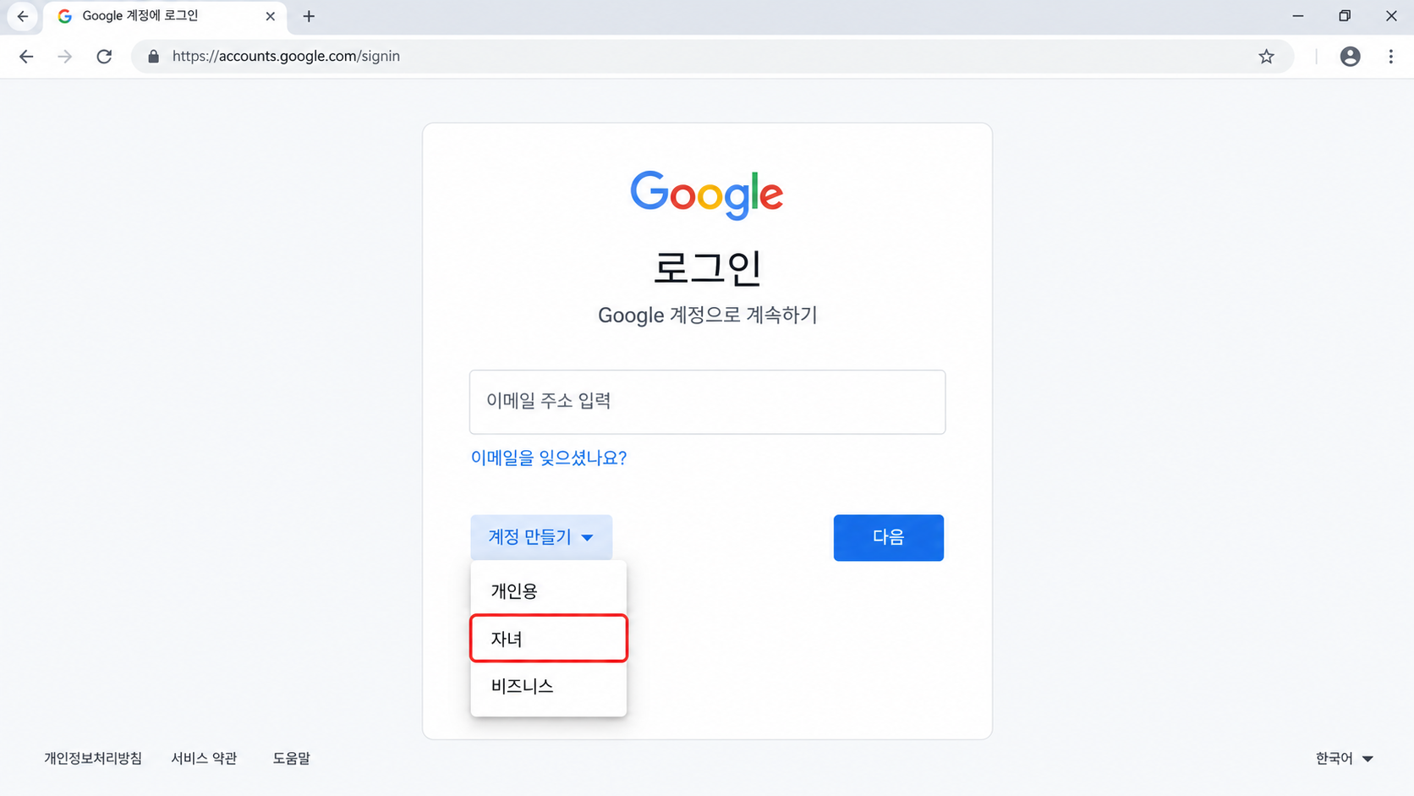Reload the page with refresh icon
Viewport: 1414px width, 796px height.
tap(104, 57)
